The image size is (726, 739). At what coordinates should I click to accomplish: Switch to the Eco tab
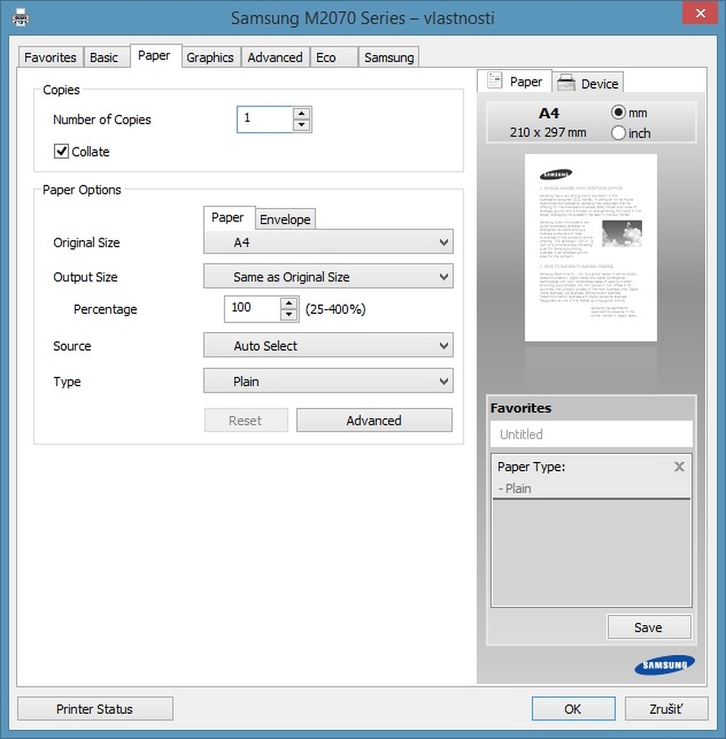(333, 58)
